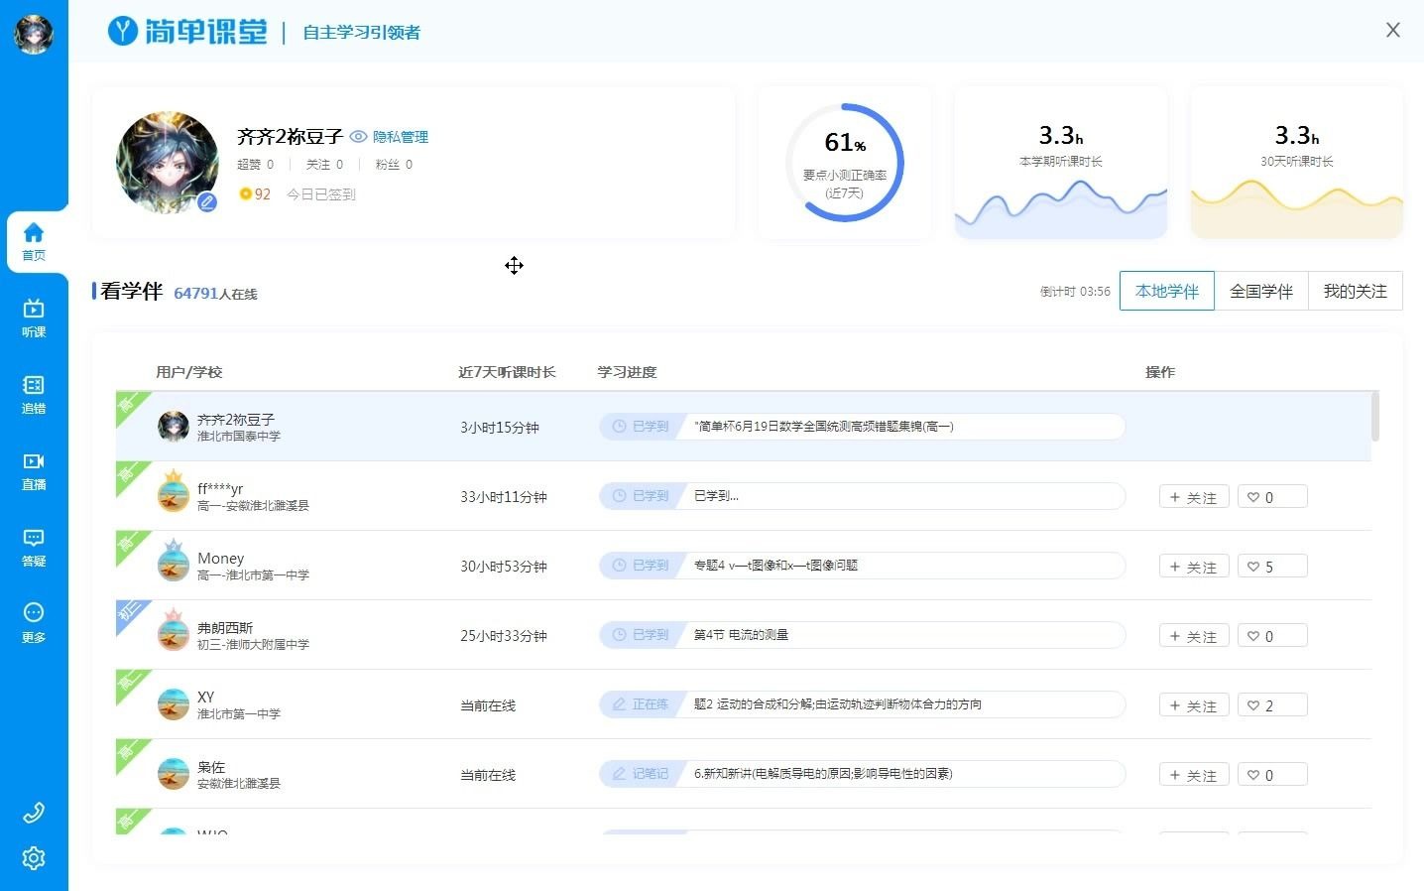Follow user 枭佐 with 关注 button

pos(1194,775)
